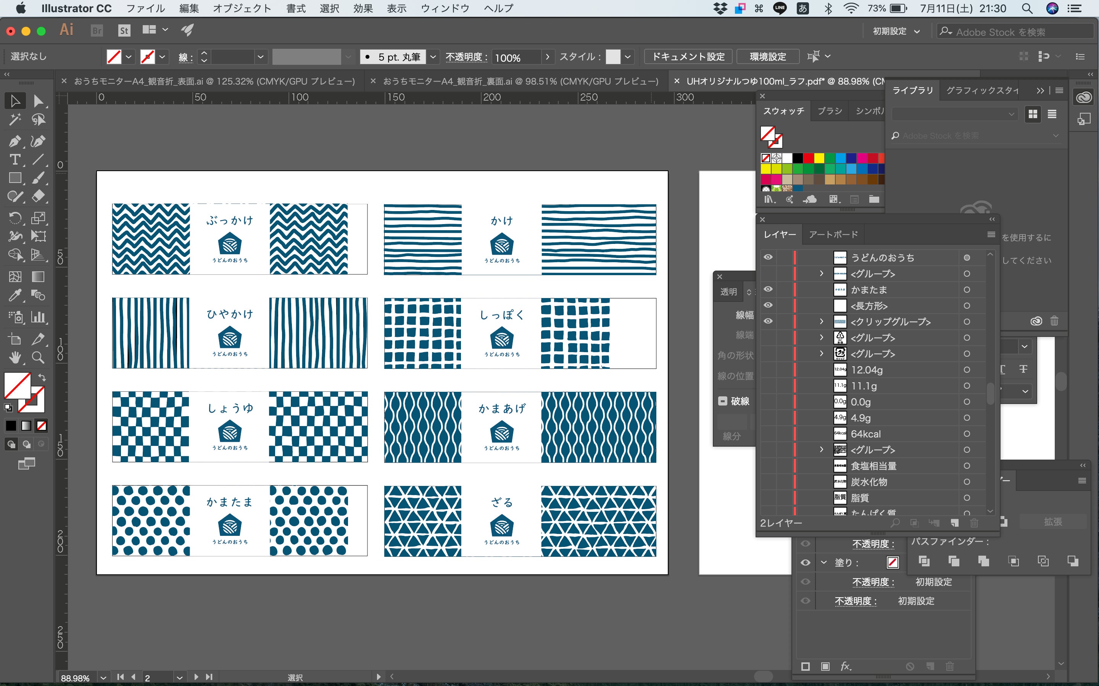Choose the Magic Wand tool
Screen dimensions: 1099x686
point(15,120)
